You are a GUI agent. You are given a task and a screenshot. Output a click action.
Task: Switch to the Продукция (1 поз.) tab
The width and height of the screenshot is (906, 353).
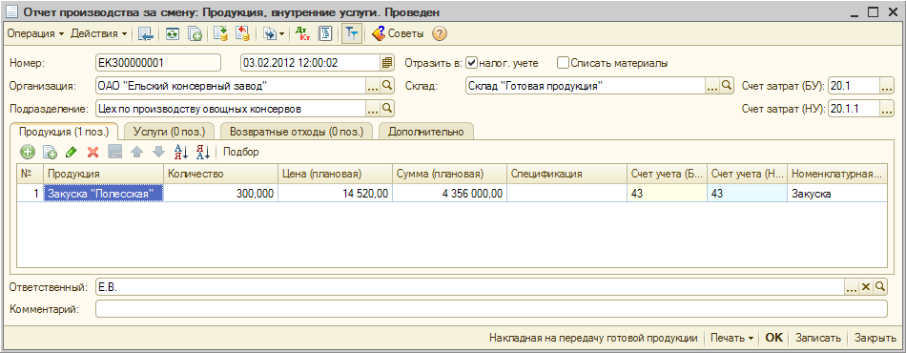pyautogui.click(x=64, y=132)
